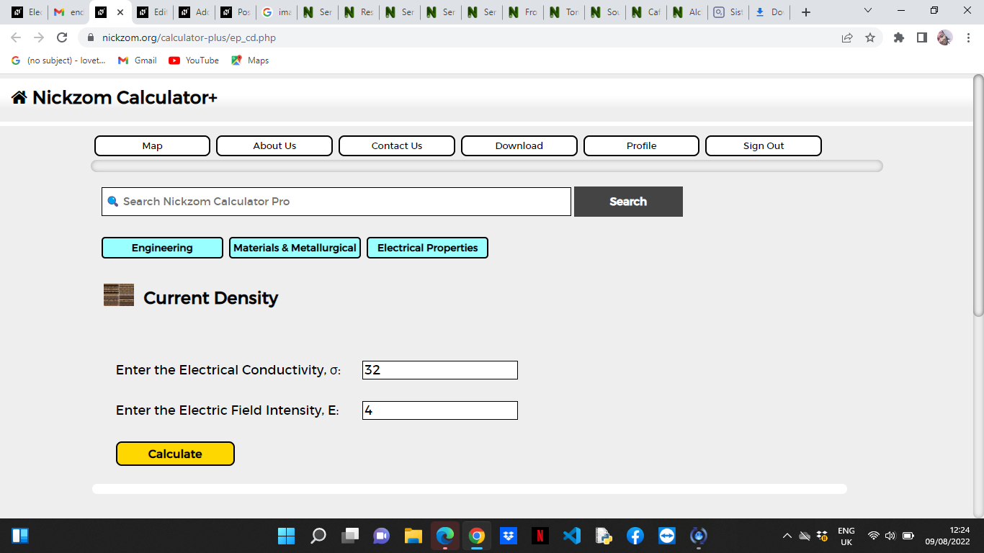The width and height of the screenshot is (984, 553).
Task: Open TeamViewer from the taskbar
Action: coord(667,536)
